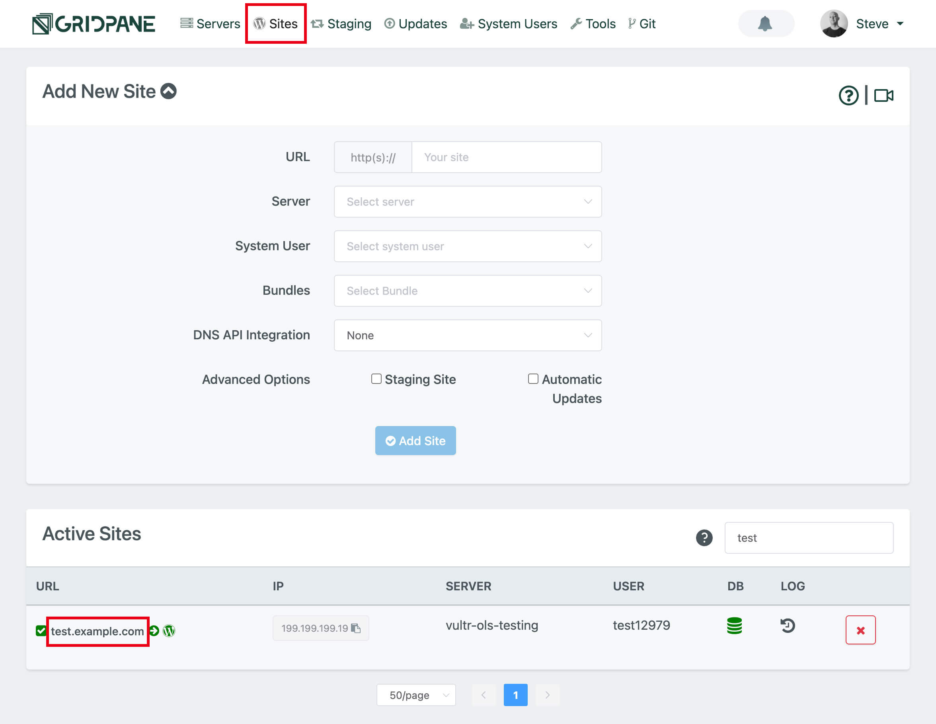Open the Select server dropdown
Viewport: 936px width, 724px height.
click(467, 202)
